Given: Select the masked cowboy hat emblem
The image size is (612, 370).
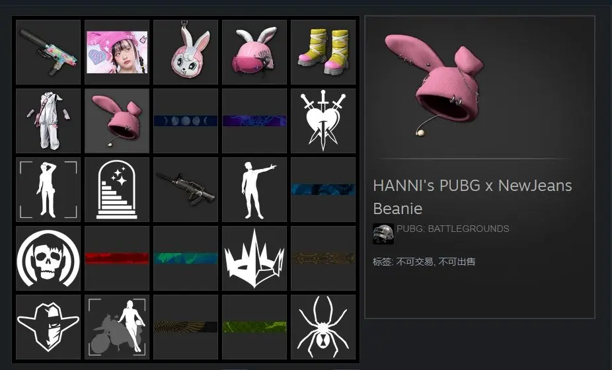Looking at the screenshot, I should 48,327.
